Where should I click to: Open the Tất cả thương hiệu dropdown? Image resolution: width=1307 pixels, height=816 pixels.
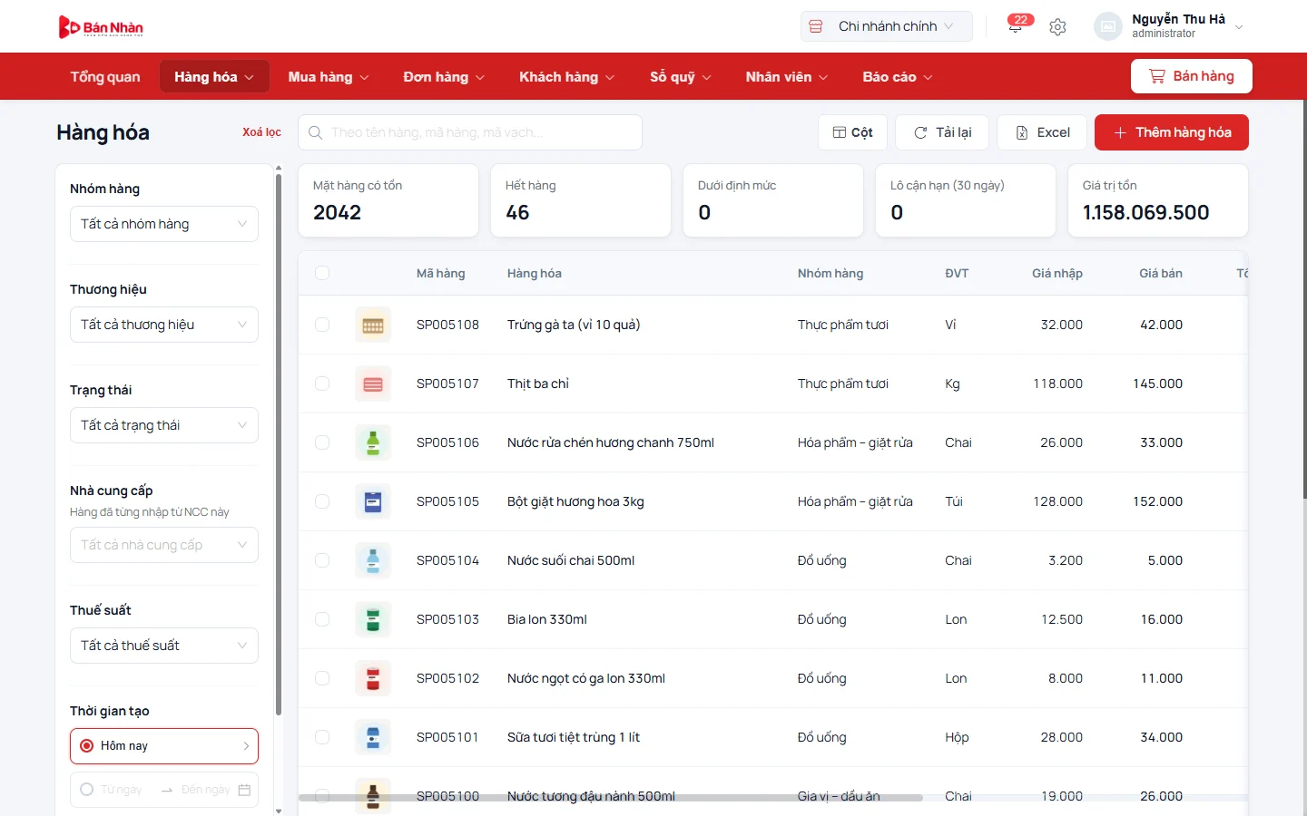coord(164,325)
